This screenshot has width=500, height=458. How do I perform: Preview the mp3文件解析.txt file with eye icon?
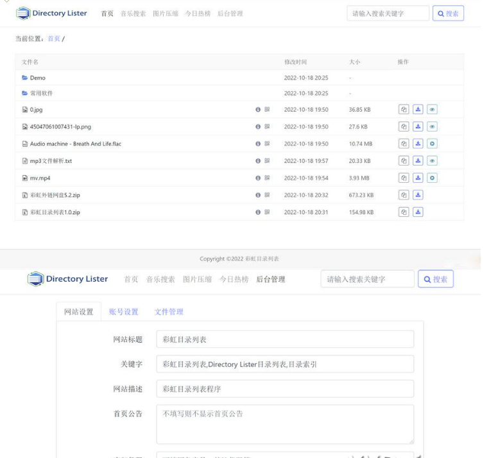tap(432, 161)
